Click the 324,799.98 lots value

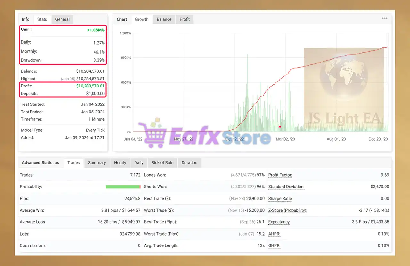[130, 234]
